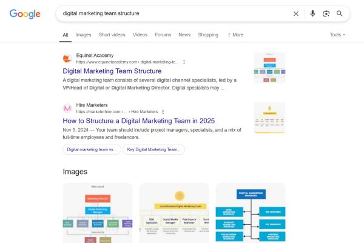The width and height of the screenshot is (364, 243).
Task: Click the Equinet Academy result thumbnail
Action: pos(269,68)
